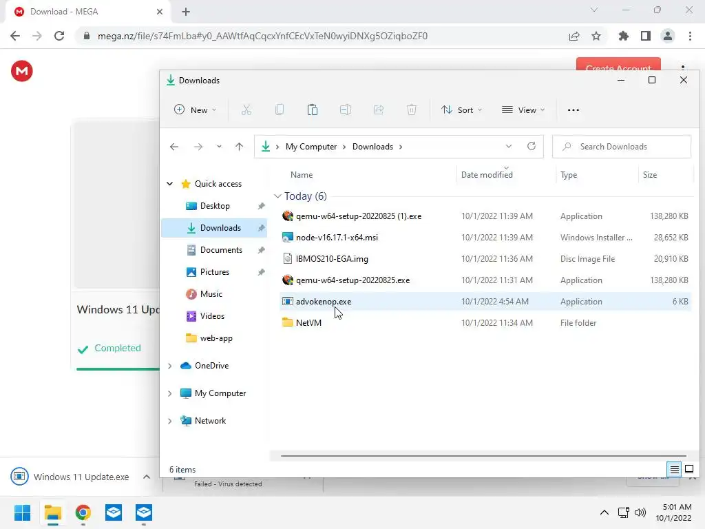The image size is (705, 529).
Task: Click the Create Account button on MEGA
Action: (x=618, y=64)
